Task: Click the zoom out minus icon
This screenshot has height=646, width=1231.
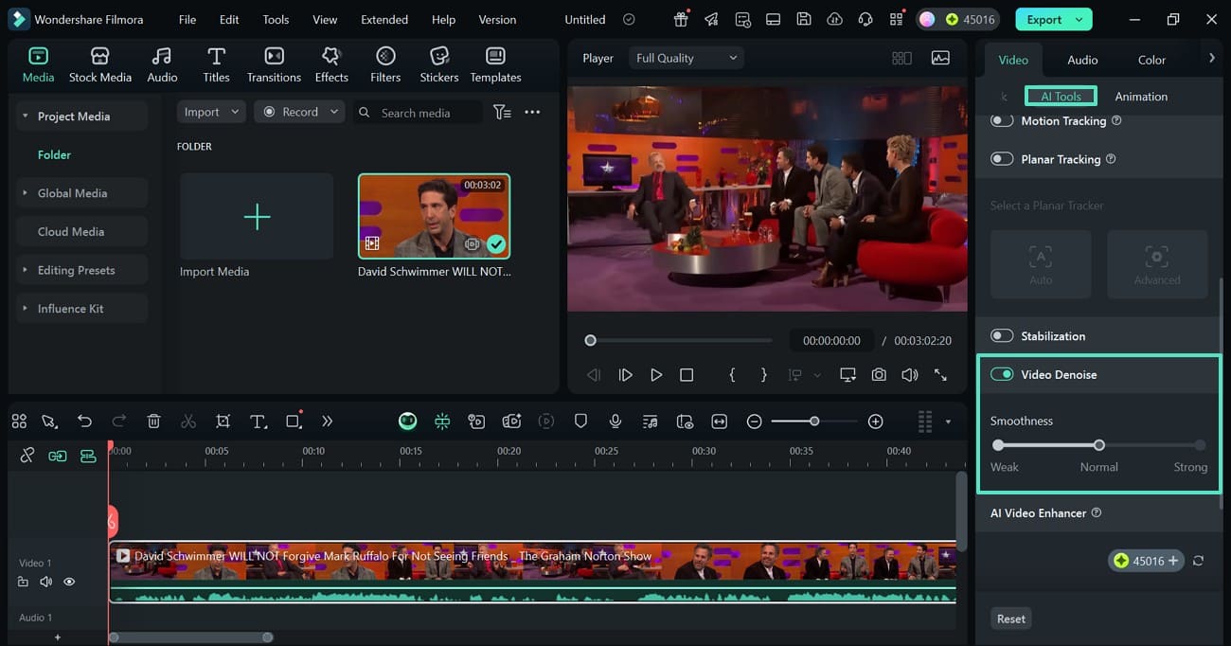Action: (x=754, y=422)
